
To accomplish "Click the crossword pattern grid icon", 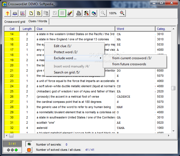I will 55,13.
